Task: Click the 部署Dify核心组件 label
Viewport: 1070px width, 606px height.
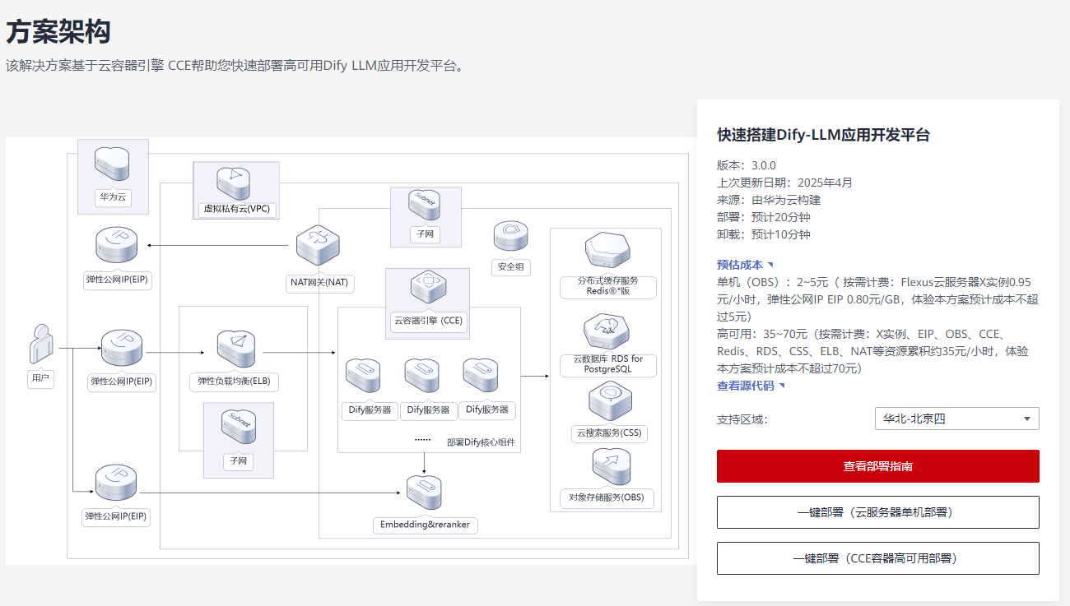Action: pos(481,442)
